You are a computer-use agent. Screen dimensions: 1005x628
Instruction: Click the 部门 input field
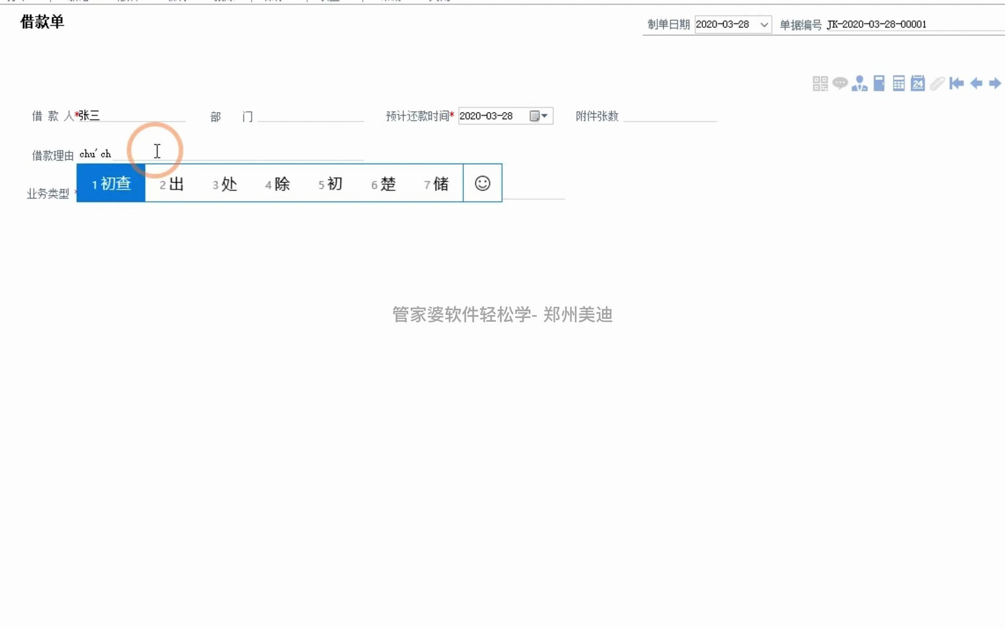click(x=310, y=115)
